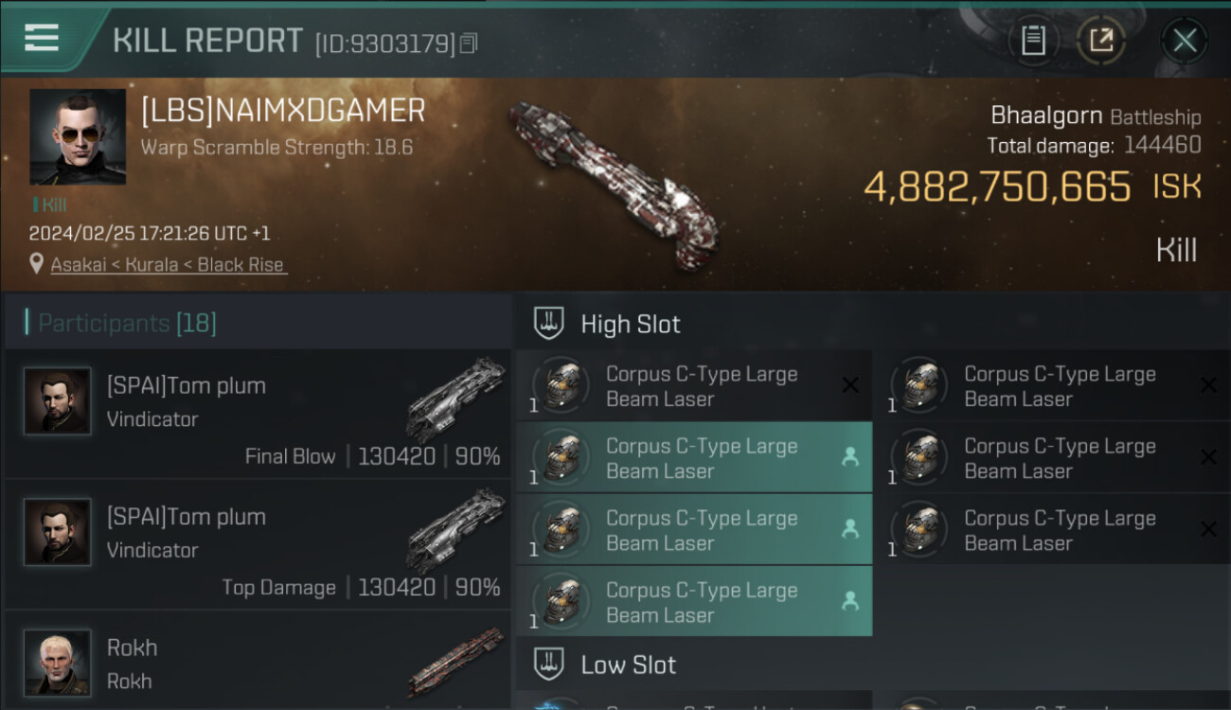
Task: Open the hamburger menu in the header
Action: tap(42, 38)
